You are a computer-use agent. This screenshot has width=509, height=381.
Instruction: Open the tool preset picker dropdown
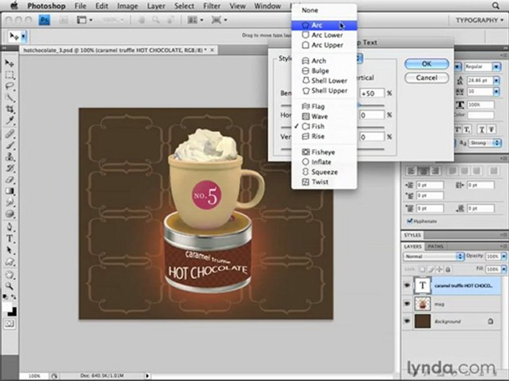[x=24, y=37]
